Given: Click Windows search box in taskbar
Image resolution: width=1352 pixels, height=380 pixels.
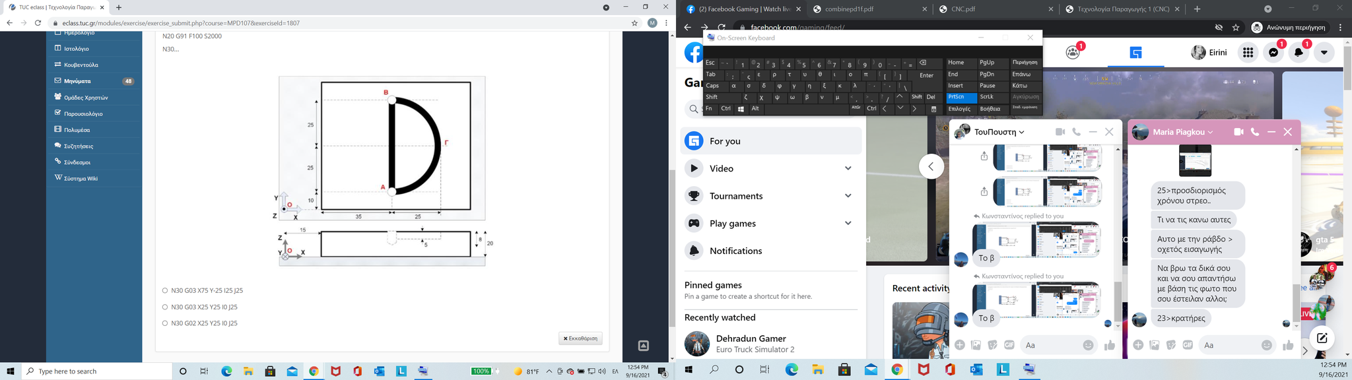Looking at the screenshot, I should click(96, 371).
